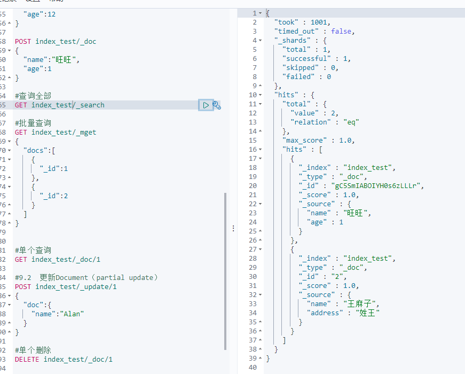
Task: Click the "successful" : 1 response line
Action: point(317,59)
